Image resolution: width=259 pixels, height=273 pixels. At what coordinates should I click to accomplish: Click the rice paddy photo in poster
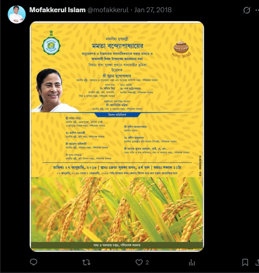tap(117, 209)
